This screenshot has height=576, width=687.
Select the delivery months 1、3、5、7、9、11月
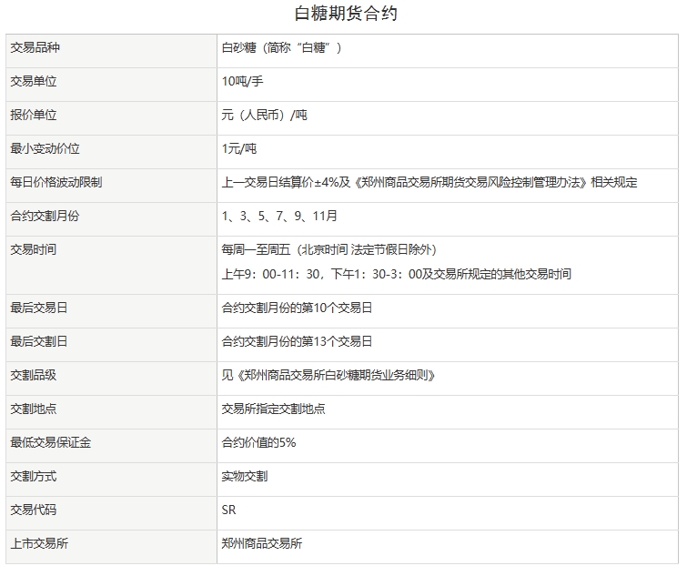pyautogui.click(x=280, y=216)
